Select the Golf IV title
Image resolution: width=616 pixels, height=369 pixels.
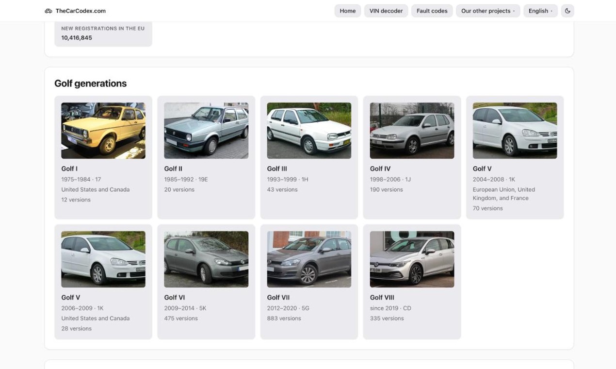pyautogui.click(x=380, y=168)
